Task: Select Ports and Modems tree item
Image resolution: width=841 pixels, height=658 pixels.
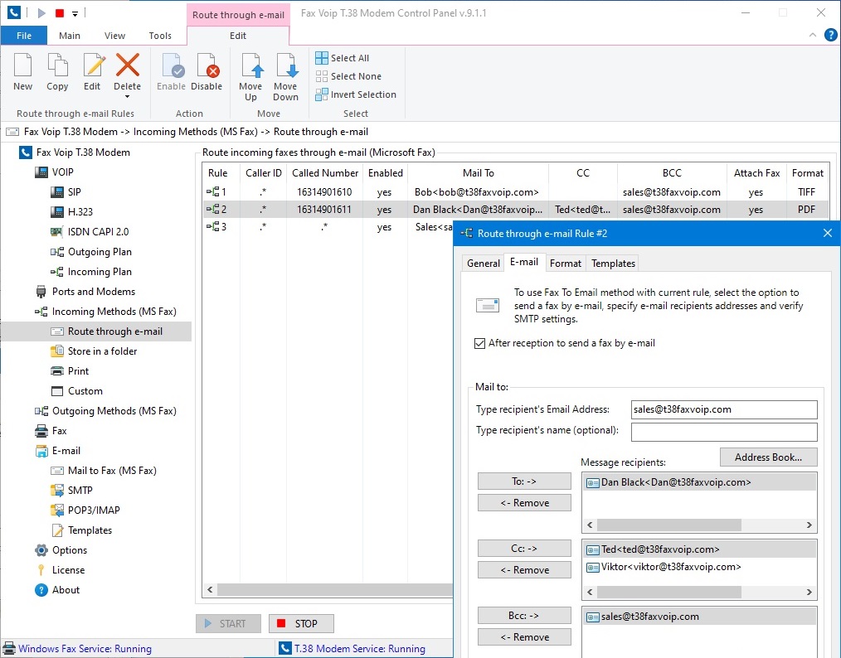Action: click(x=85, y=292)
